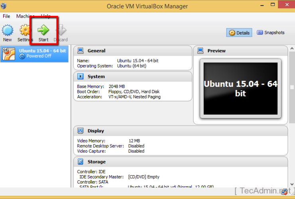Image resolution: width=295 pixels, height=199 pixels.
Task: Open the File menu
Action: (x=6, y=16)
